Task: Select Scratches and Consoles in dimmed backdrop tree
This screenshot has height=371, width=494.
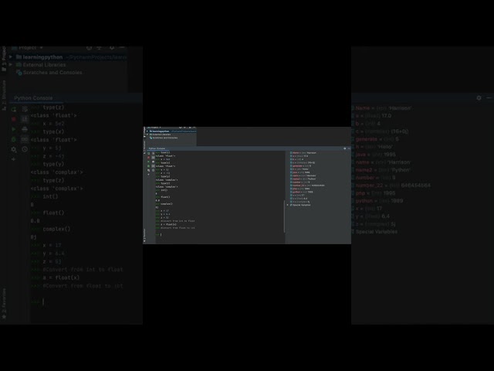Action: pos(49,72)
